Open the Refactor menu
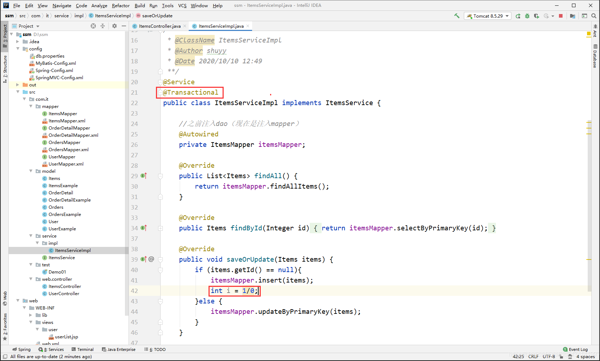This screenshot has width=600, height=361. point(121,5)
